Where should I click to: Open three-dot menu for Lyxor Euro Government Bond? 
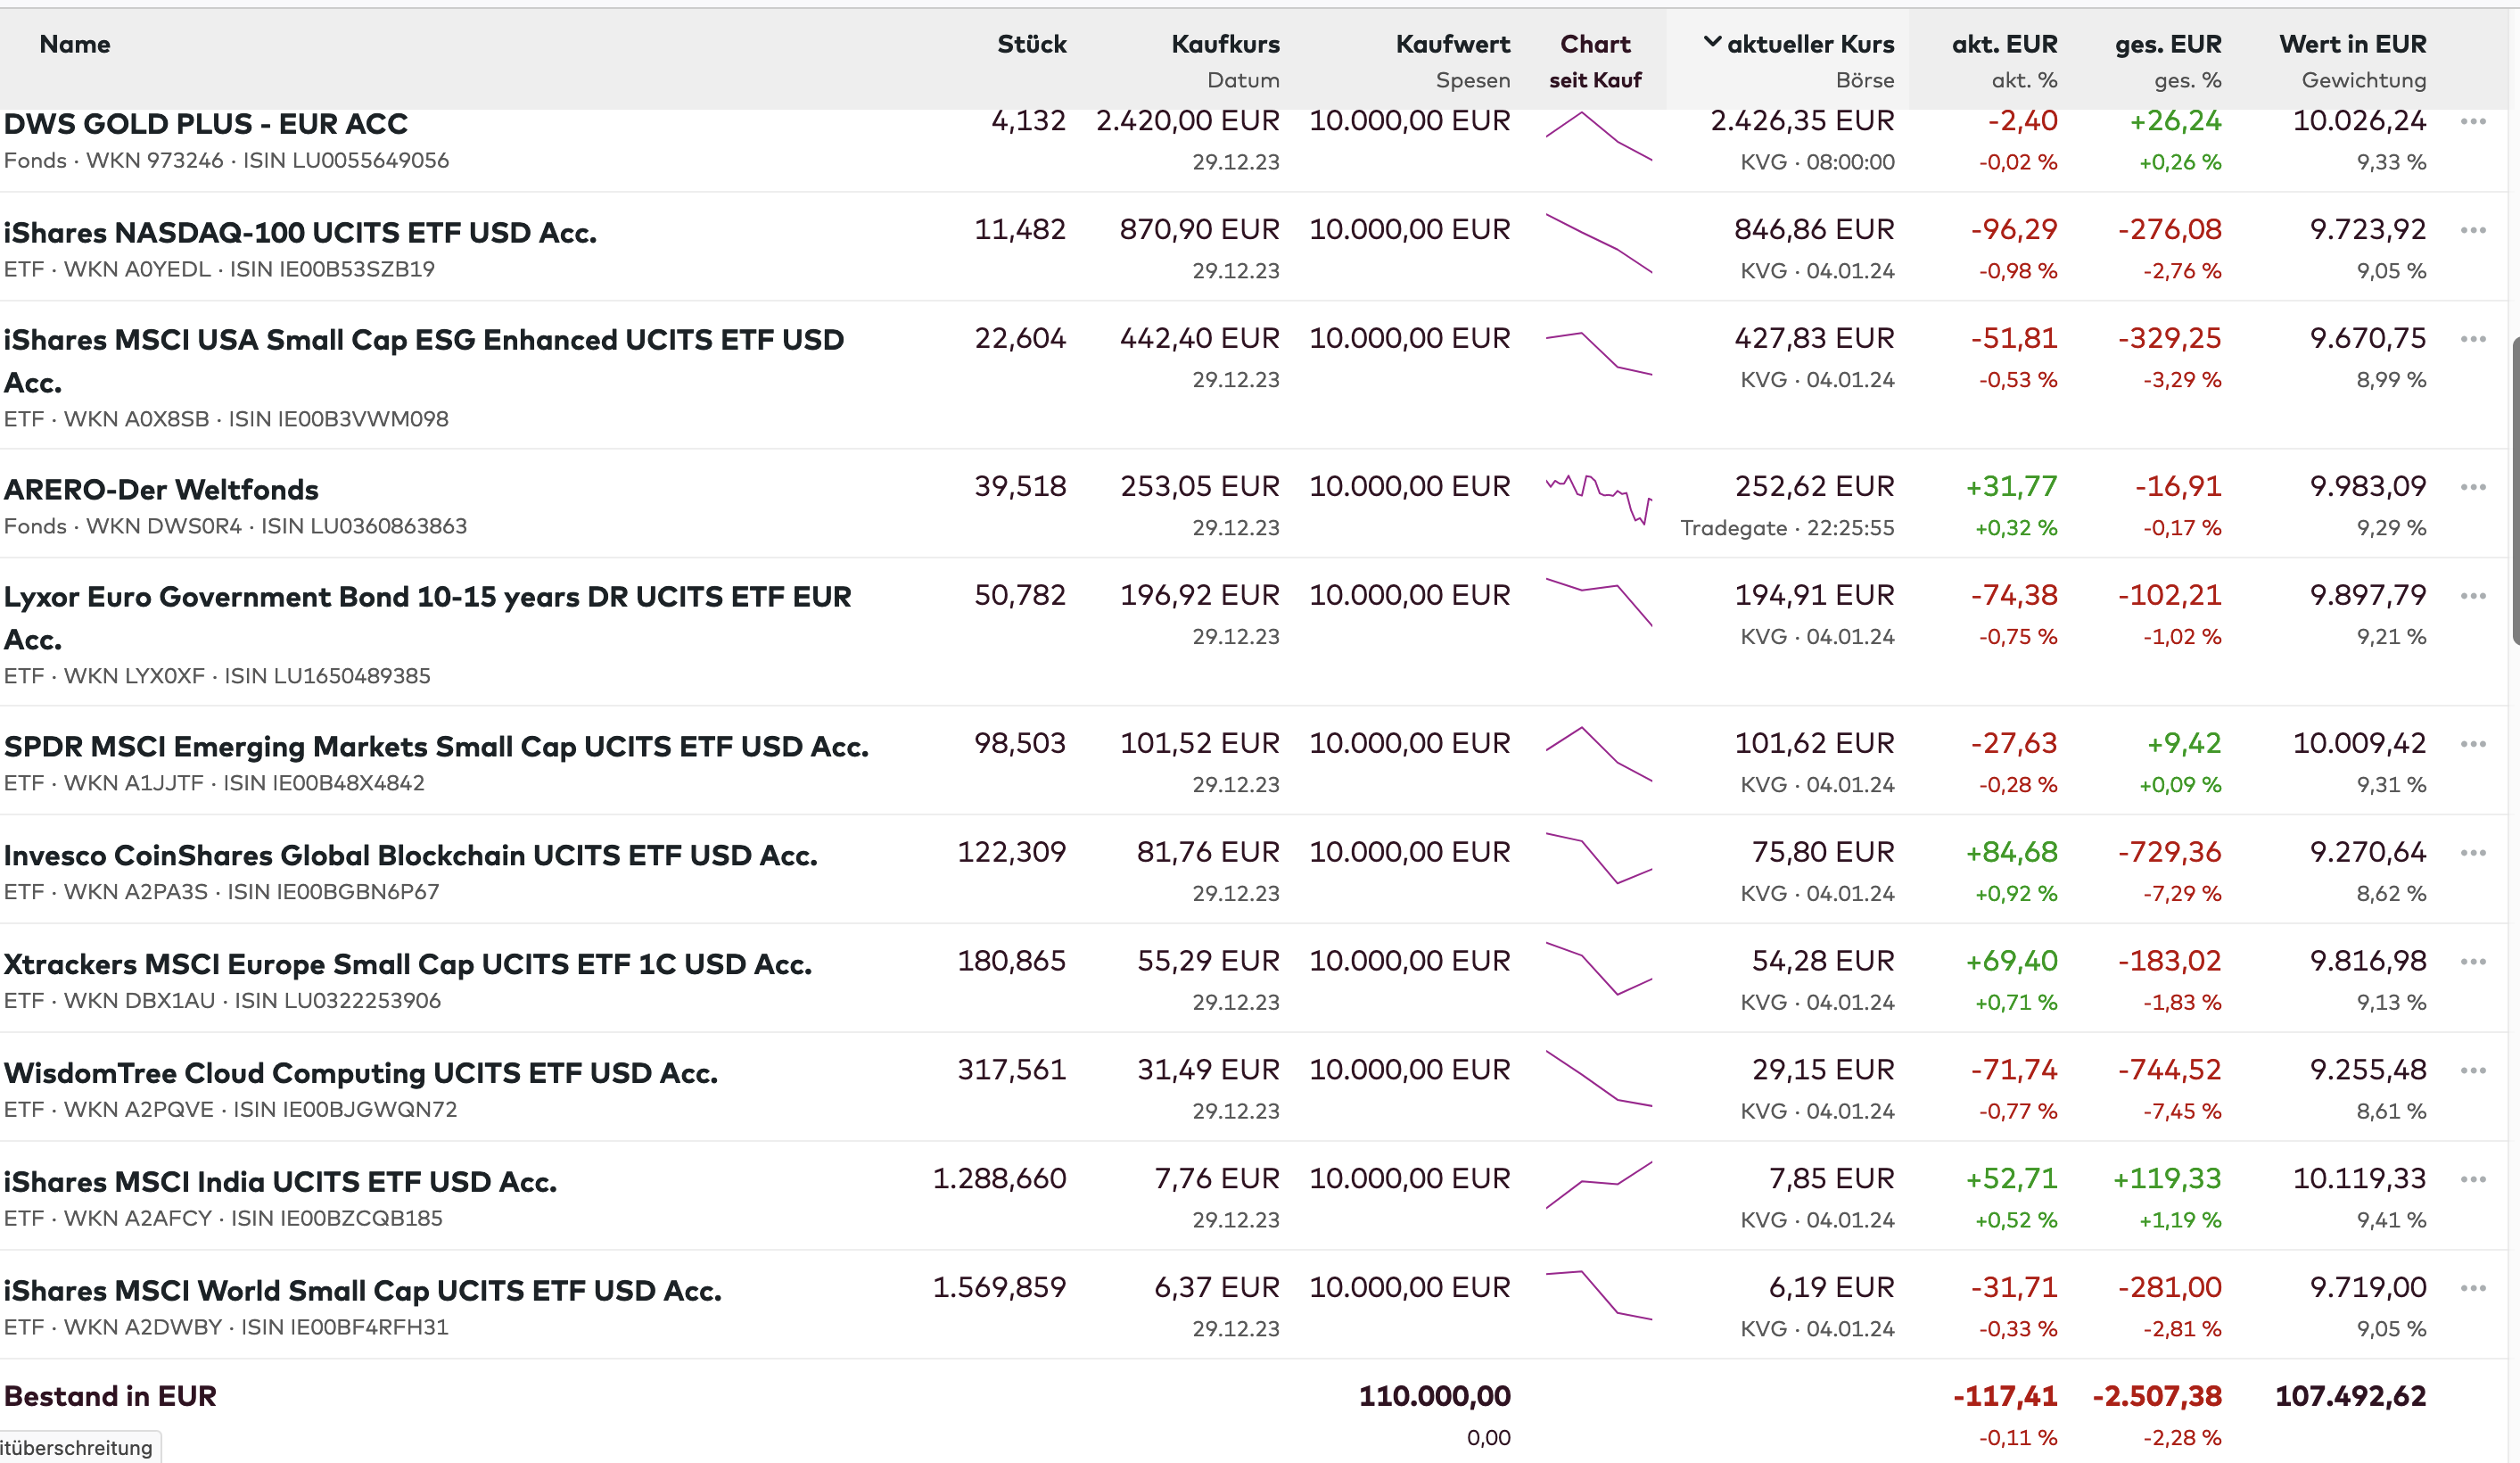pos(2473,597)
